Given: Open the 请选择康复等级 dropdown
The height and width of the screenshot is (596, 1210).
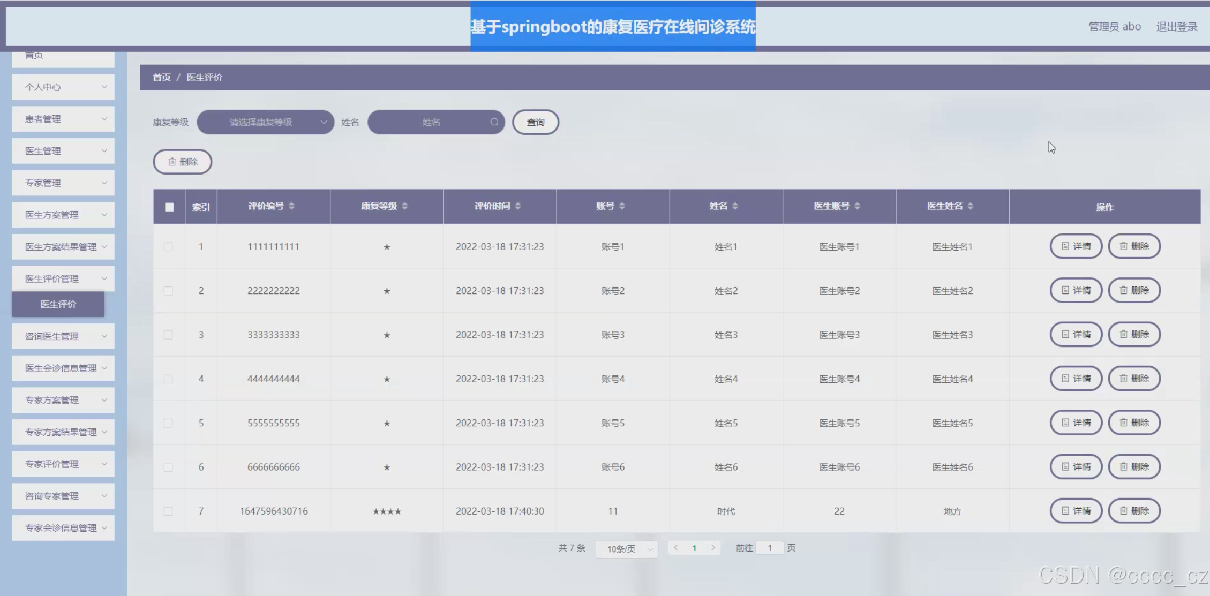Looking at the screenshot, I should pyautogui.click(x=265, y=122).
